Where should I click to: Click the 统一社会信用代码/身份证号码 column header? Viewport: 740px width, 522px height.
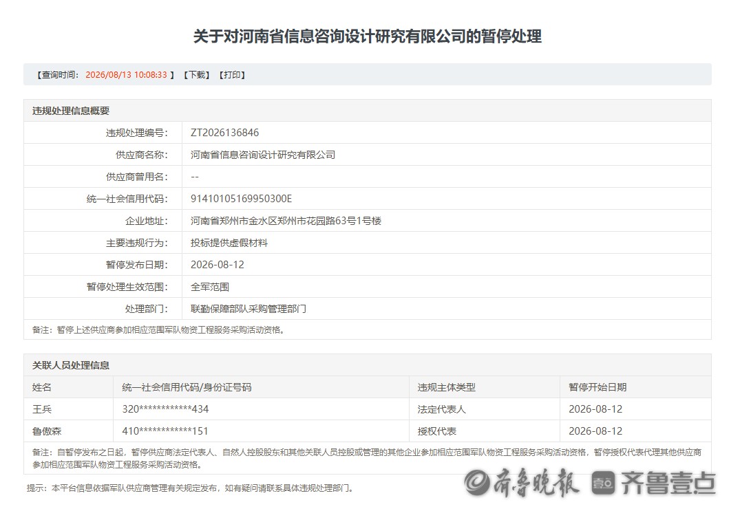pos(187,387)
